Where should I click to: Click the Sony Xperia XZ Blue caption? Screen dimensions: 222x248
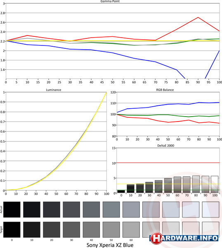pos(110,245)
